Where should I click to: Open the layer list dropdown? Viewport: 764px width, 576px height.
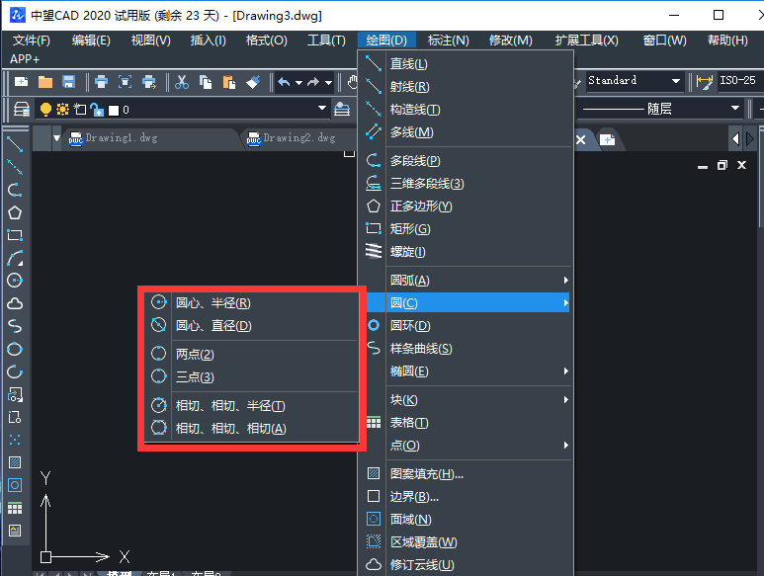[x=322, y=109]
